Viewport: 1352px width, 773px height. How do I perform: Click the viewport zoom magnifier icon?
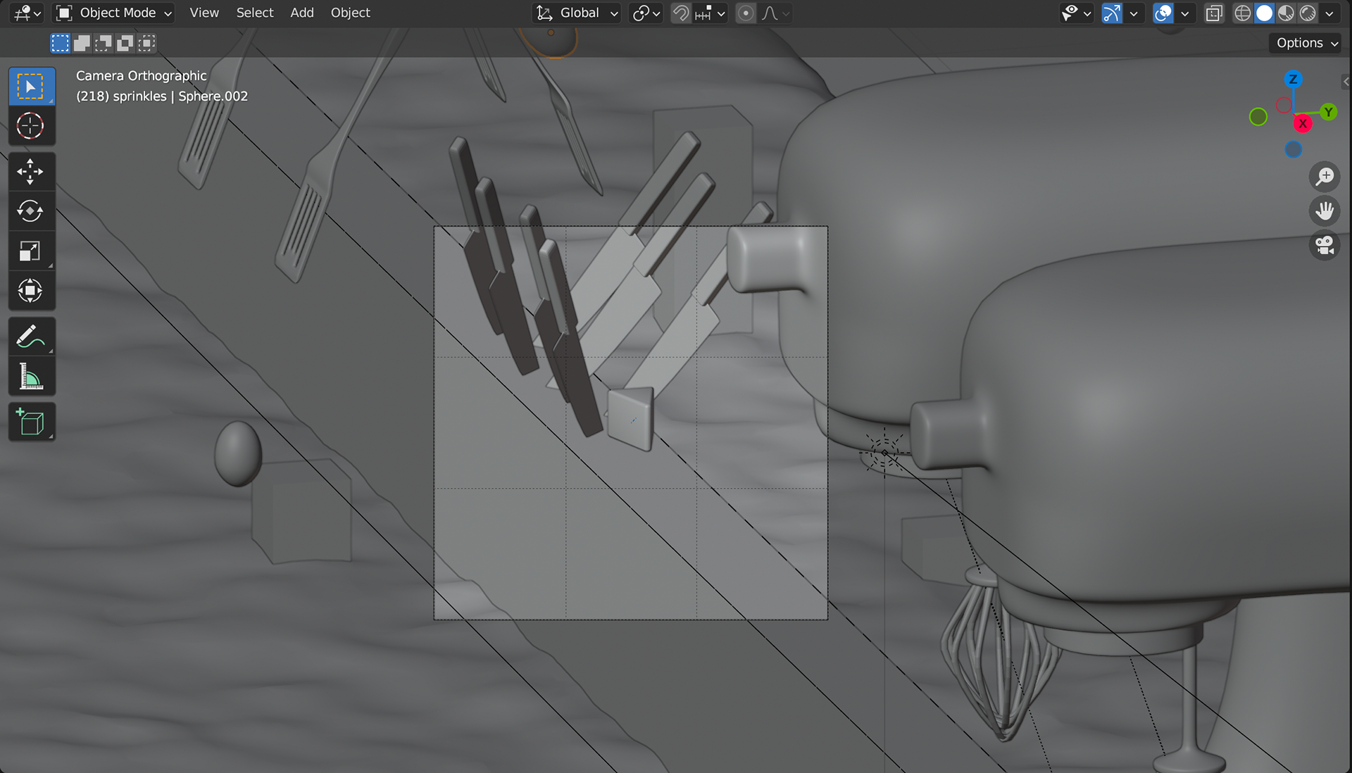click(1325, 176)
